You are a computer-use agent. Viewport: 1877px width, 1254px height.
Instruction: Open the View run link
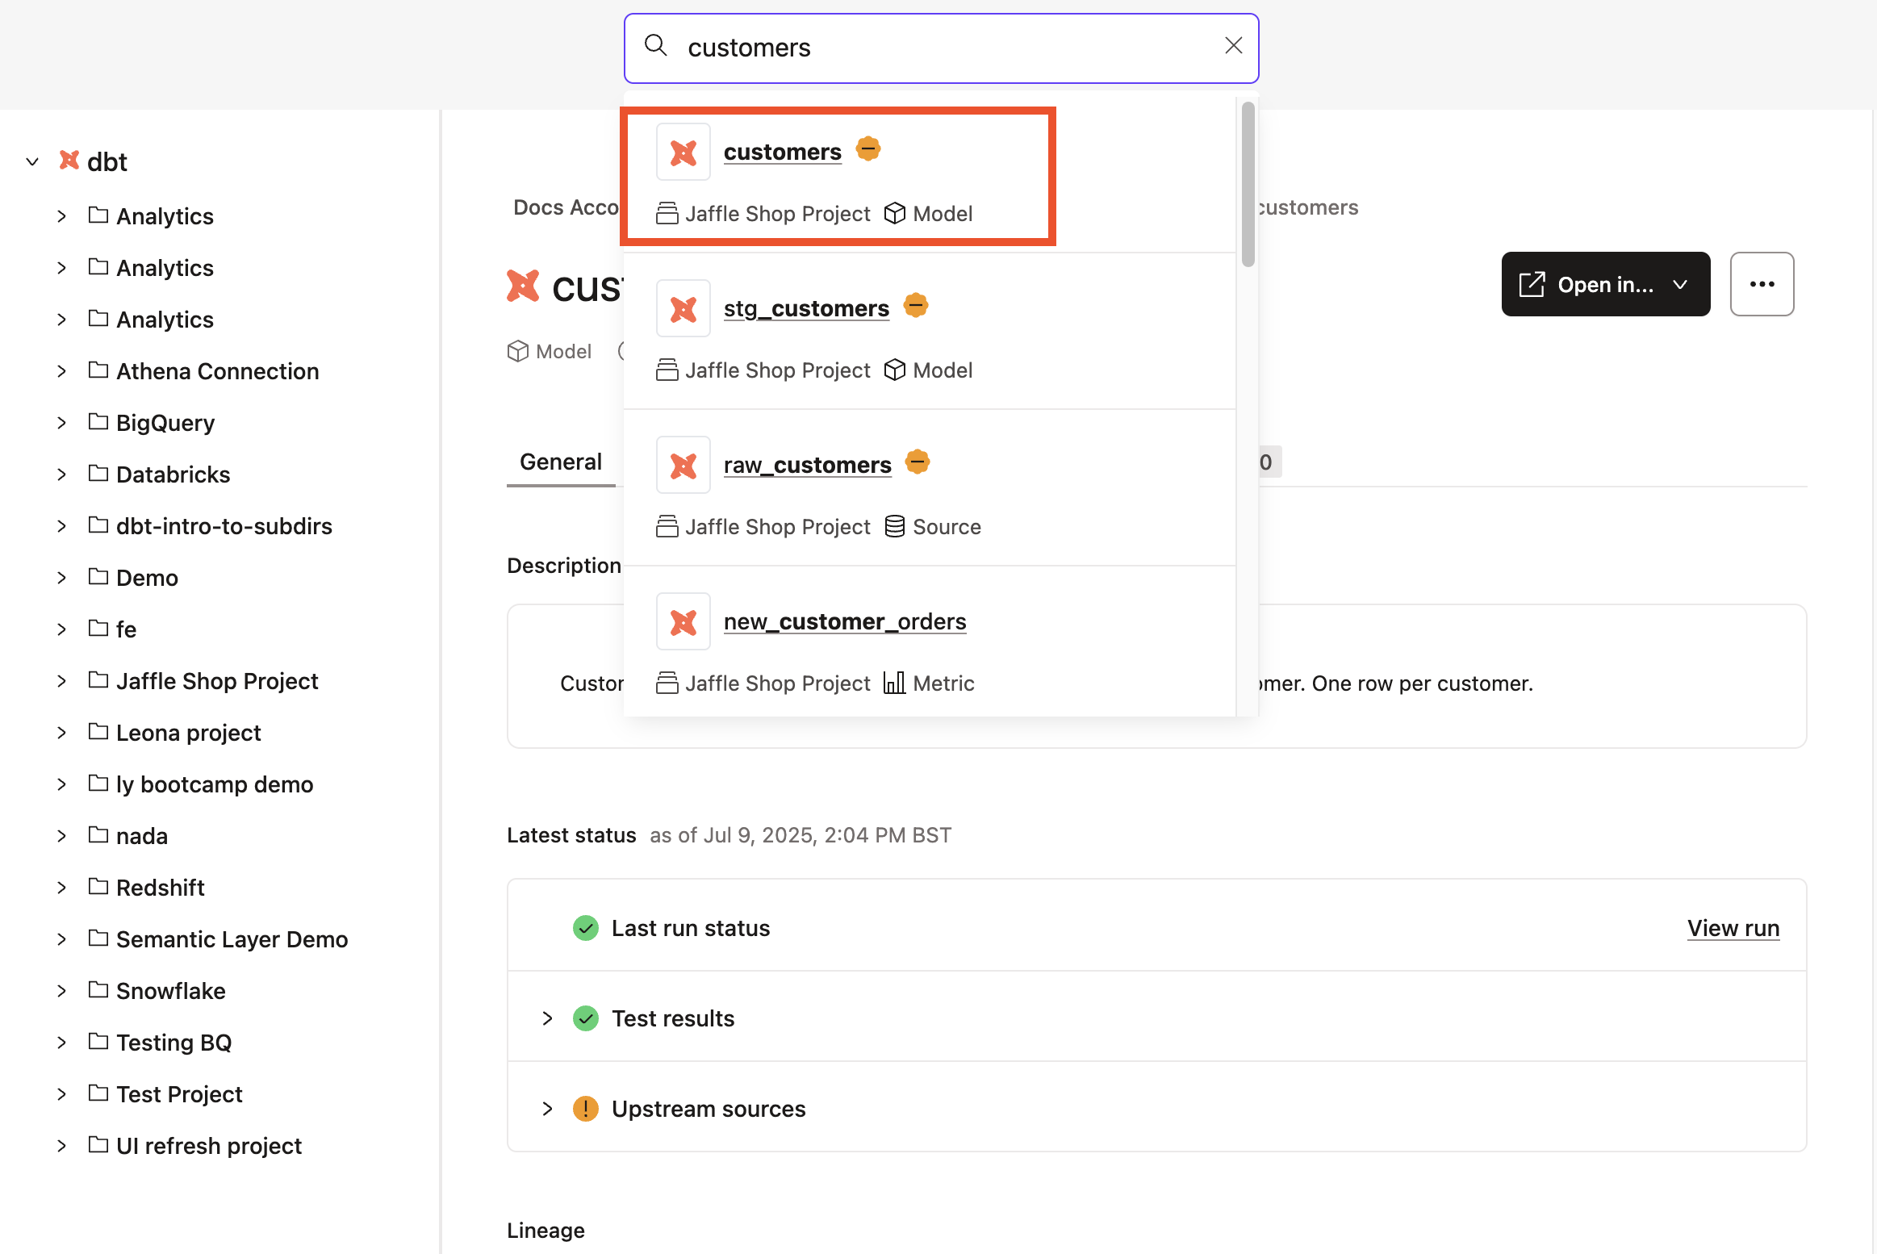pyautogui.click(x=1733, y=927)
